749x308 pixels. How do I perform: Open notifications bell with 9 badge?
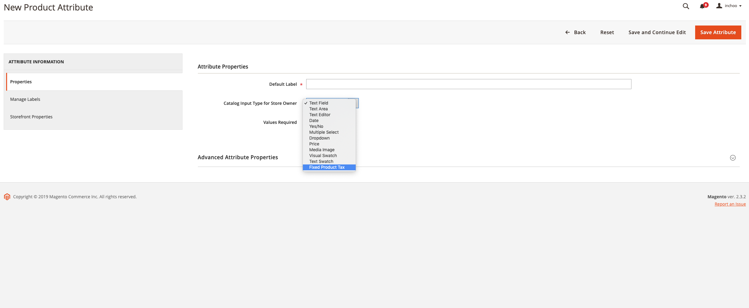(x=703, y=6)
